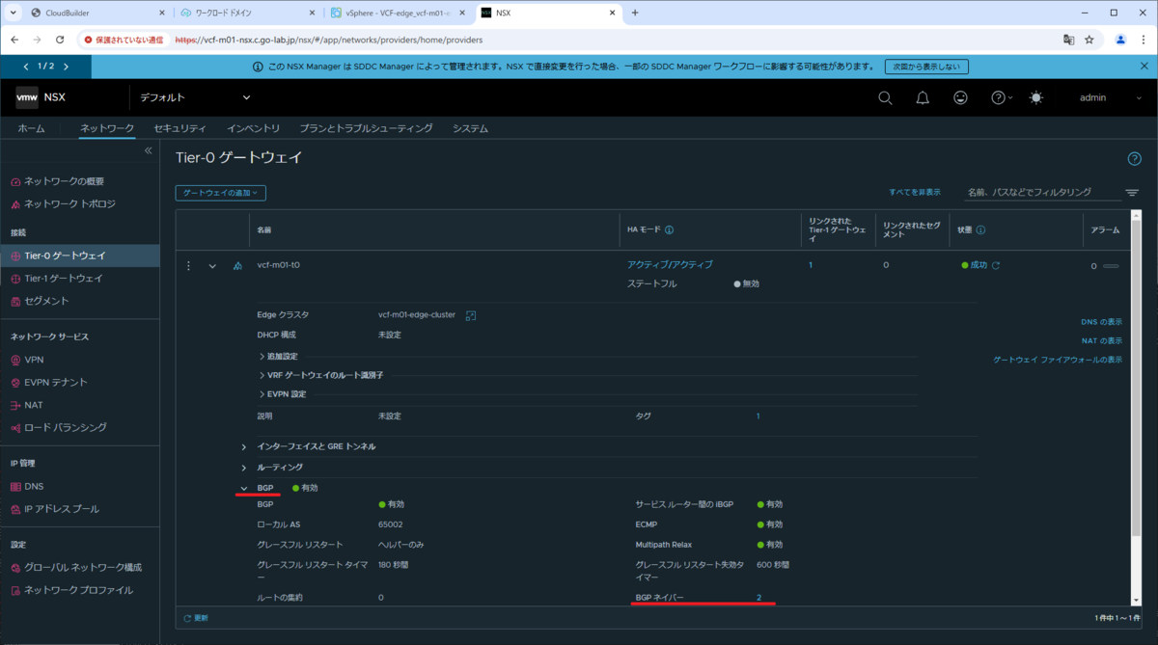Open the デフォルト project dropdown

pyautogui.click(x=195, y=97)
